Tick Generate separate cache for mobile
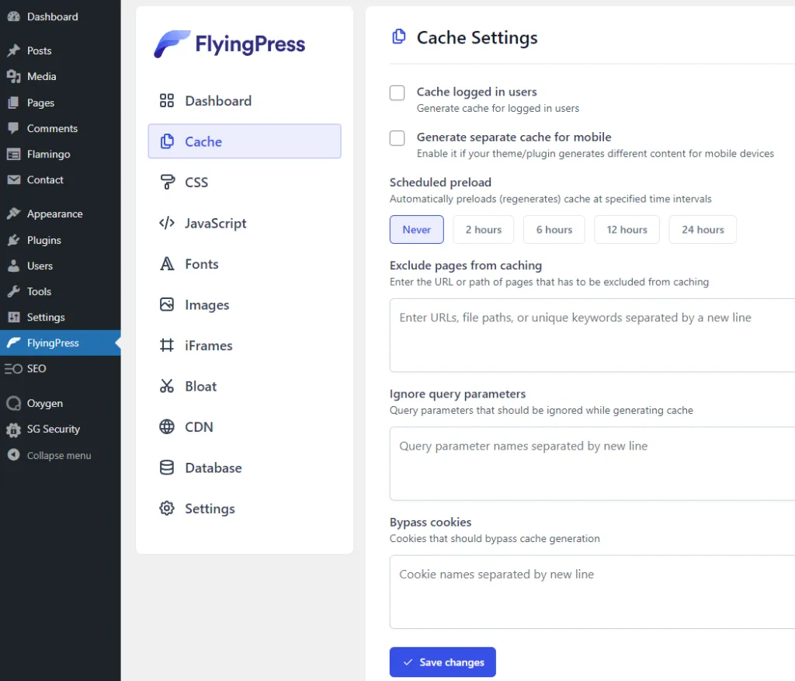 pyautogui.click(x=397, y=138)
